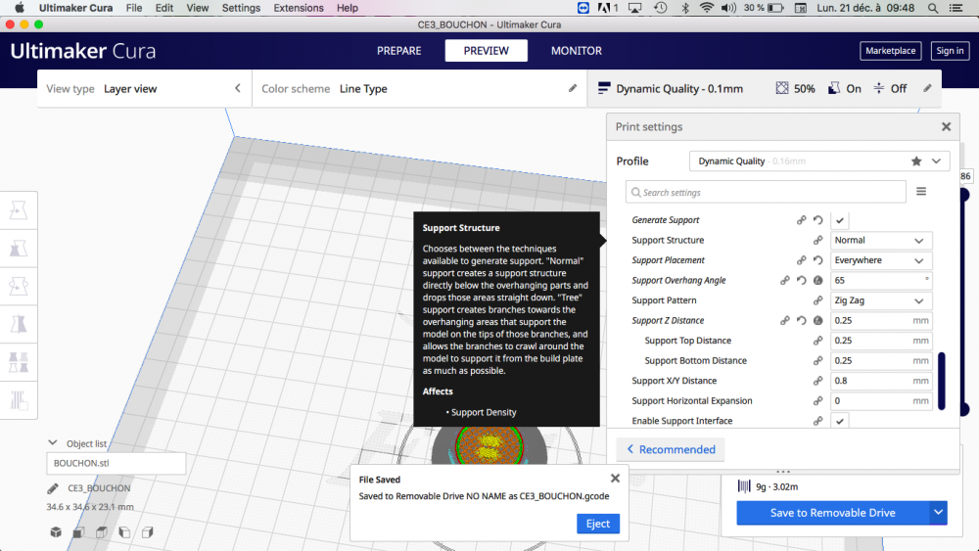The height and width of the screenshot is (551, 979).
Task: Return to Recommended settings
Action: [671, 449]
